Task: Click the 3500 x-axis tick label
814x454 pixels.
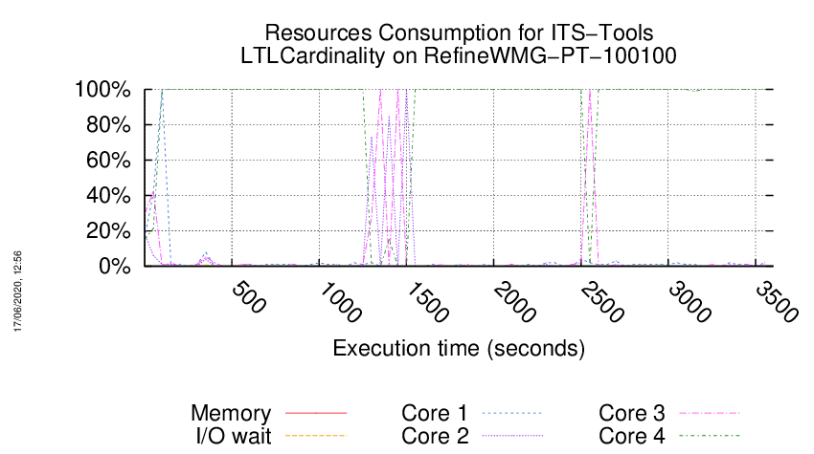Action: [x=776, y=302]
